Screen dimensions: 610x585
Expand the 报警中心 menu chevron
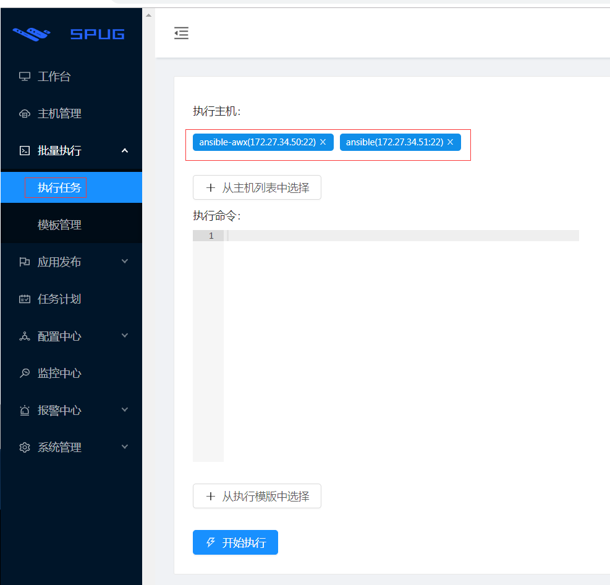click(125, 409)
